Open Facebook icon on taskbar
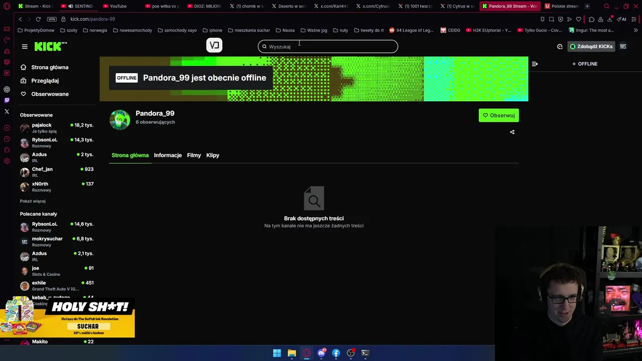Viewport: 642px width, 361px height. tap(336, 353)
